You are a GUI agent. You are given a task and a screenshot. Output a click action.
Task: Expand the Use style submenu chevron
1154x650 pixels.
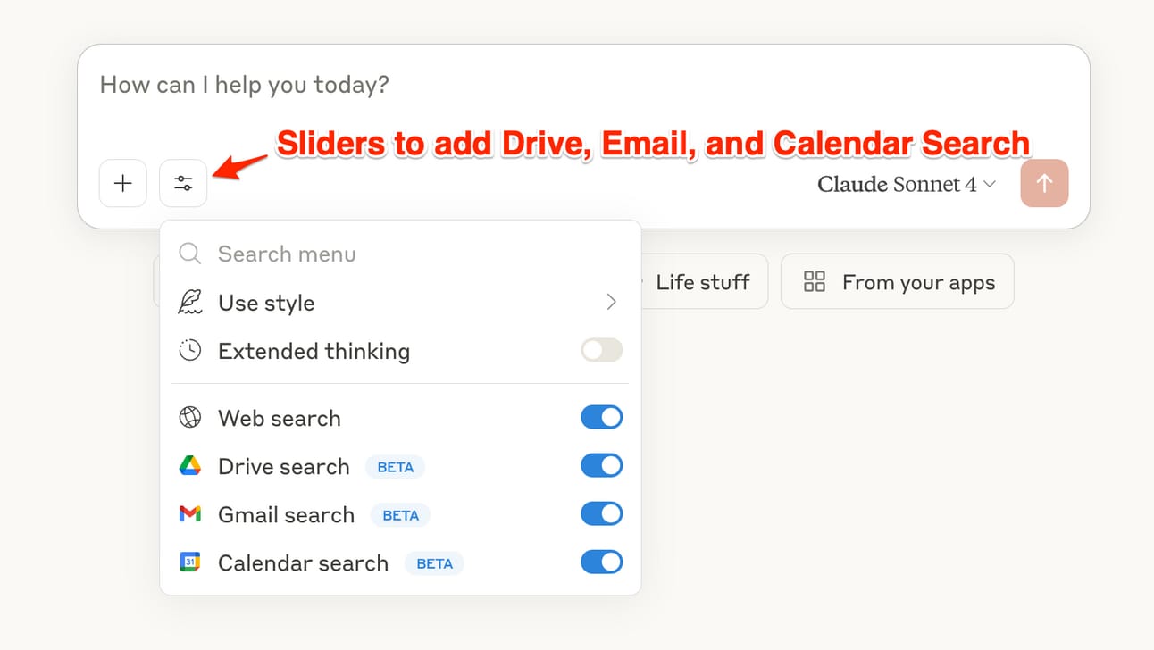612,302
